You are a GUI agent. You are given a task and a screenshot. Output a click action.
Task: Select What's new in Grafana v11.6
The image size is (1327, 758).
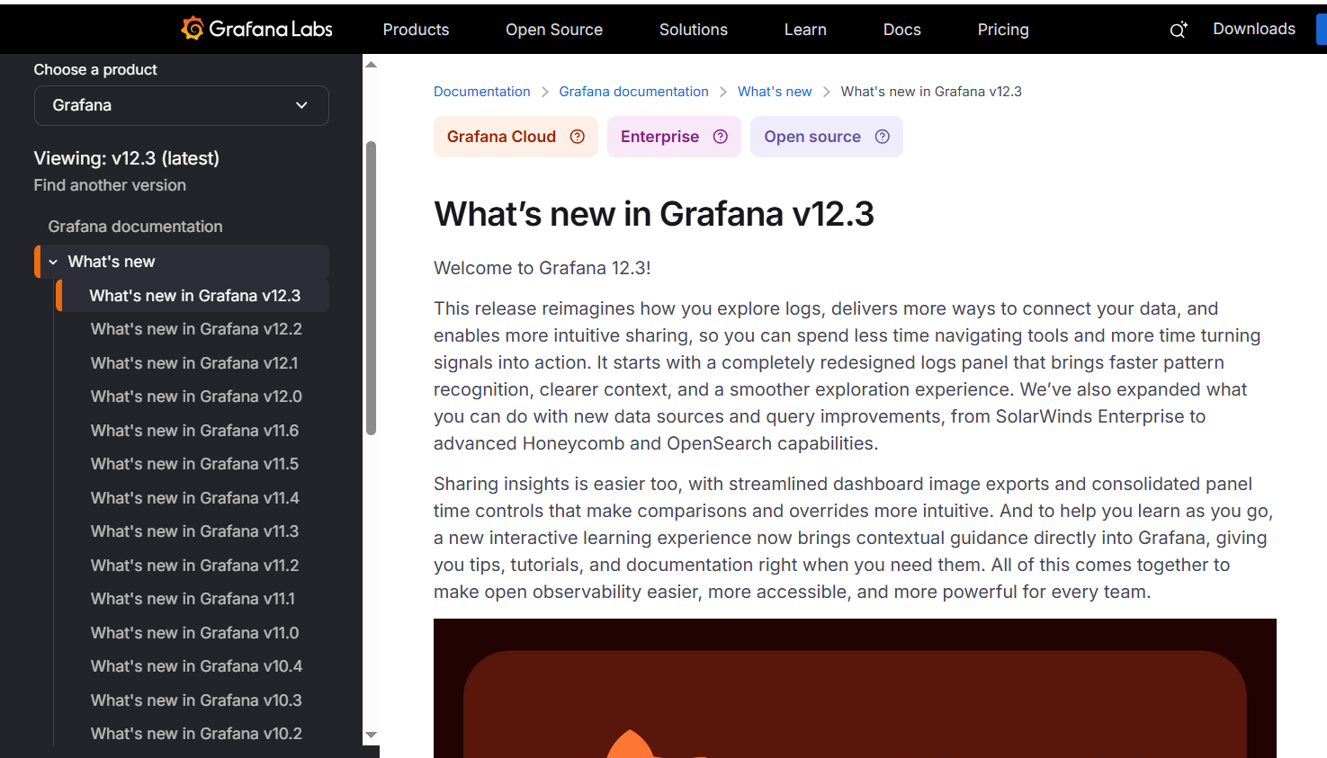click(x=194, y=431)
